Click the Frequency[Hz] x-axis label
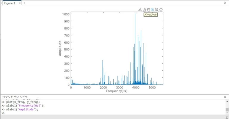This screenshot has width=229, height=119. [117, 91]
